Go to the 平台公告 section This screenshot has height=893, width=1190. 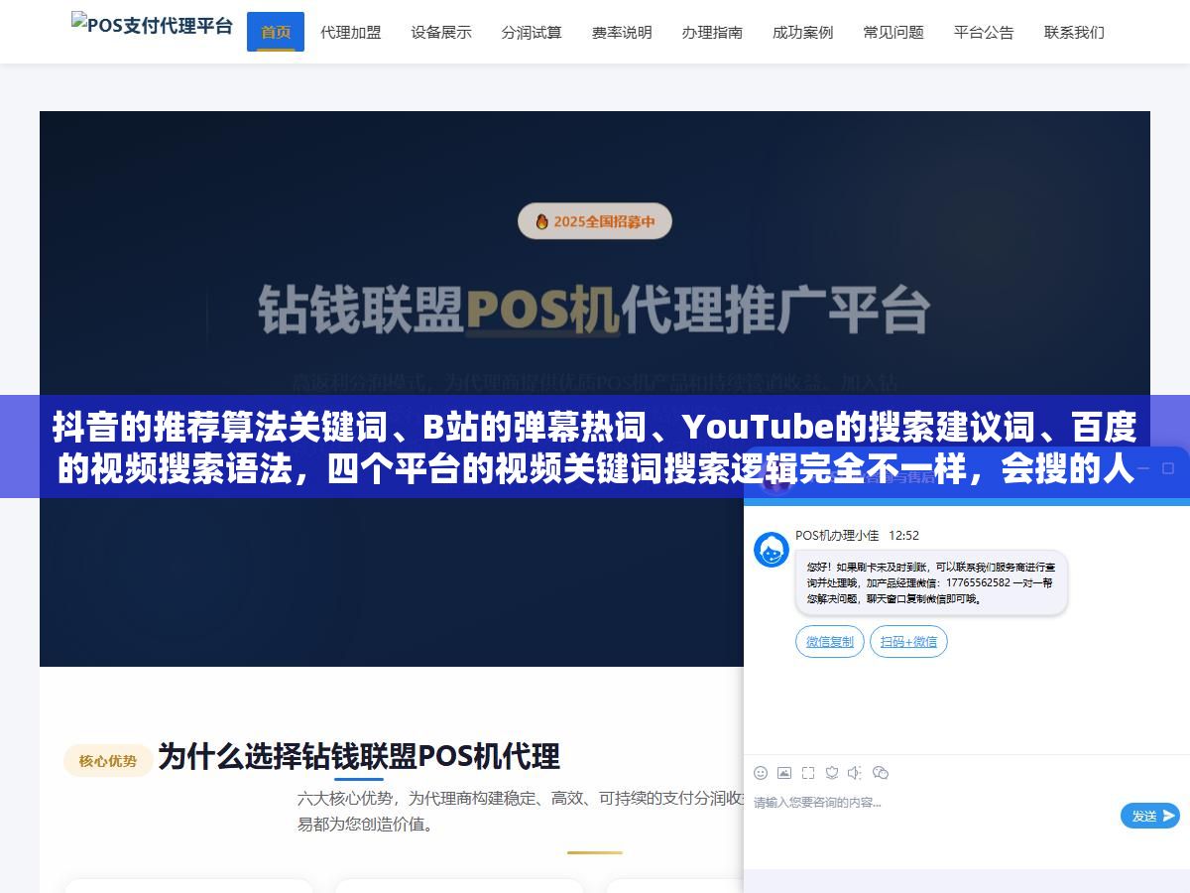point(984,32)
